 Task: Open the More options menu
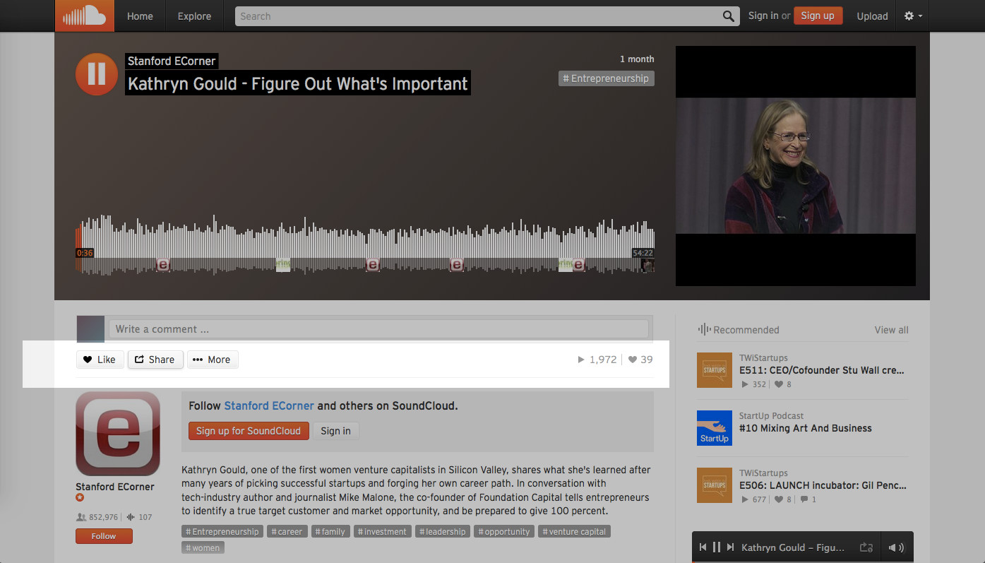point(213,360)
